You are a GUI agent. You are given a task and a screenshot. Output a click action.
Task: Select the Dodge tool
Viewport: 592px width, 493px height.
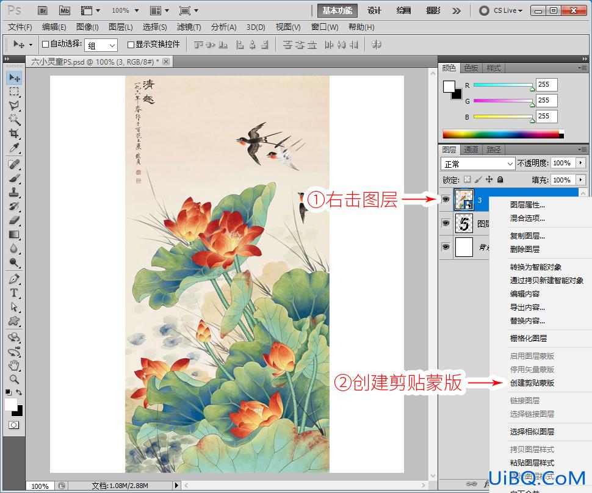15,262
